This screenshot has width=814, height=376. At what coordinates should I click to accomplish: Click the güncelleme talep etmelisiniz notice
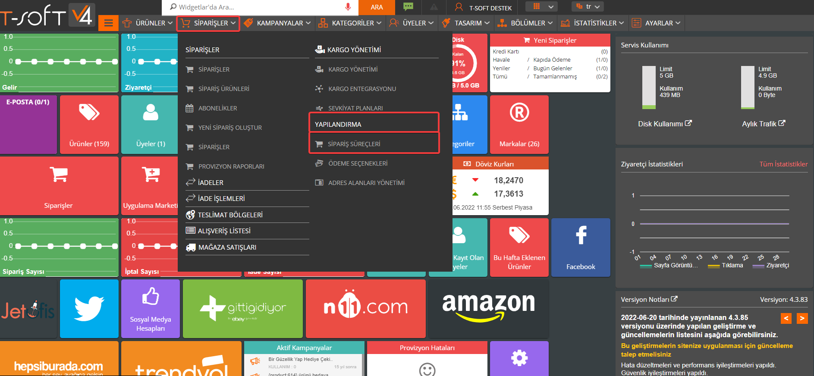(707, 350)
